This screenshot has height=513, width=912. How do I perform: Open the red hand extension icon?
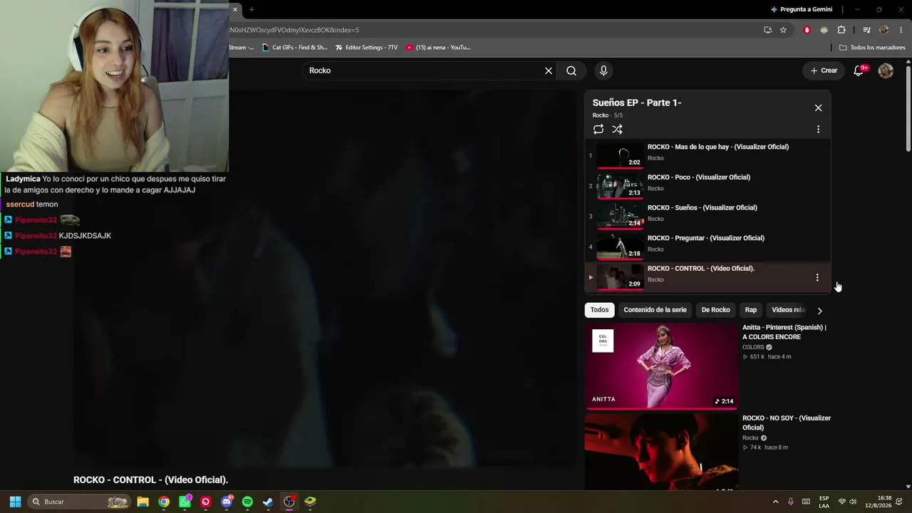(807, 30)
